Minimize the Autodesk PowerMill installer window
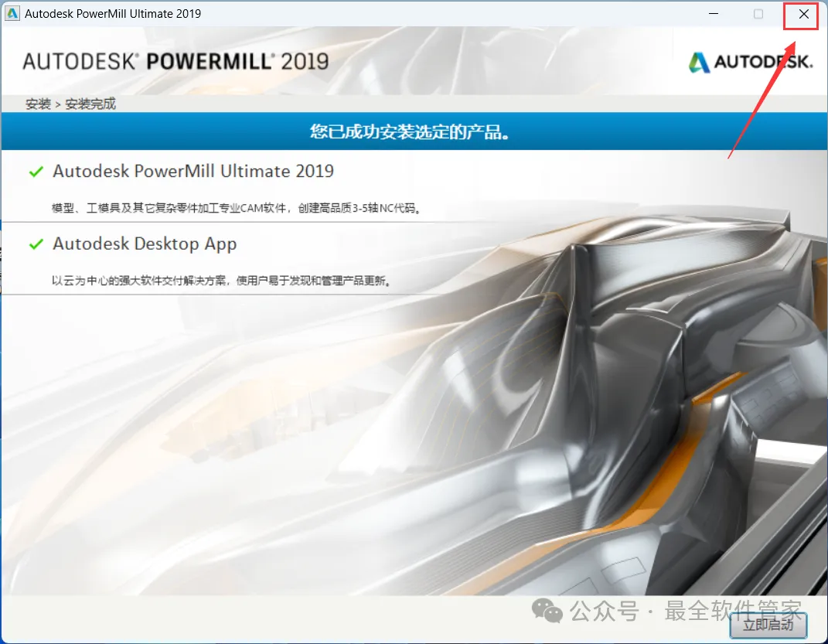 coord(714,14)
